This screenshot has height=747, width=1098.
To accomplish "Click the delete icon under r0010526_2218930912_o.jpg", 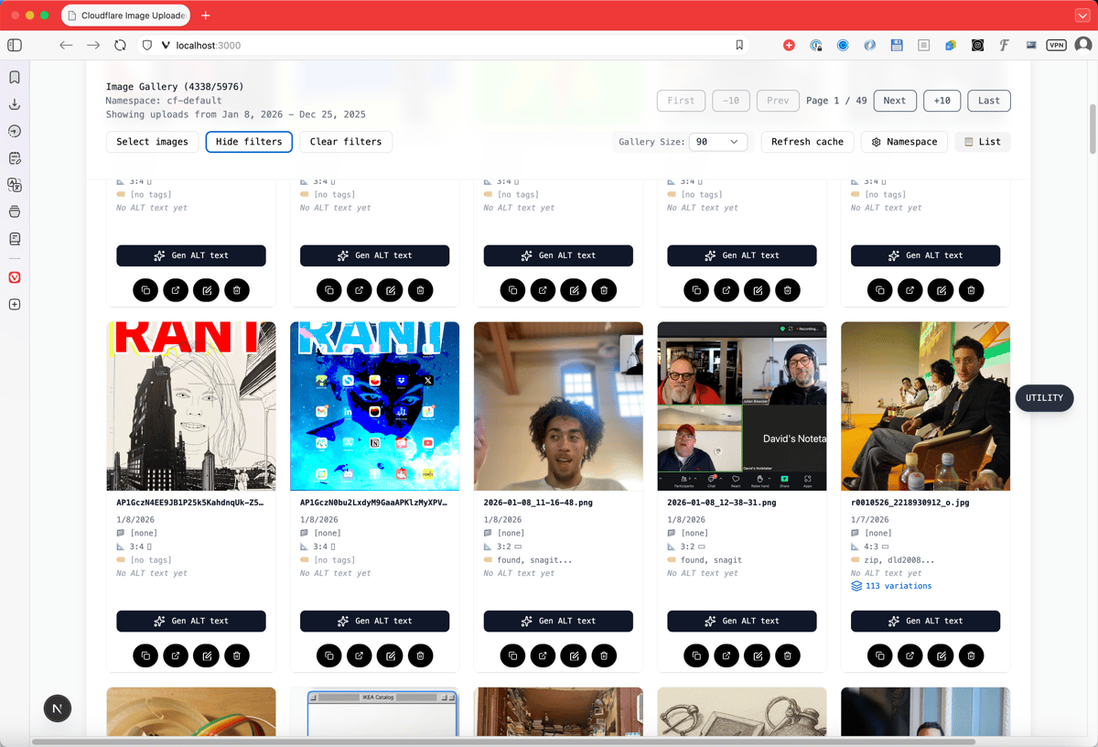I will tap(971, 655).
